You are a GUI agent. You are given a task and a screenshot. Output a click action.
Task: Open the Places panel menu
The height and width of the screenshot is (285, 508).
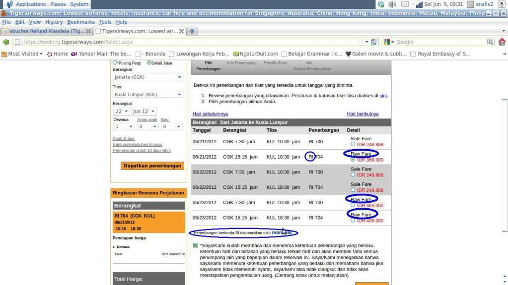pyautogui.click(x=58, y=4)
